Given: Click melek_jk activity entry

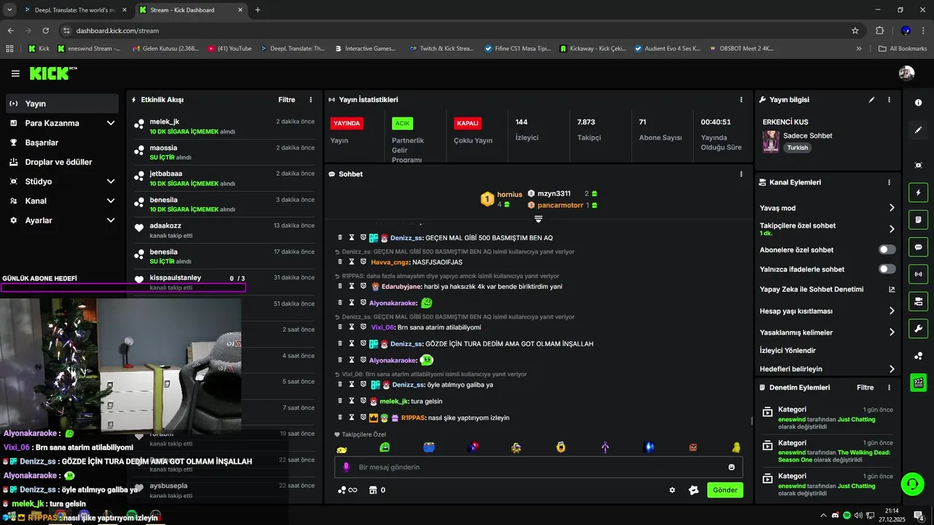Looking at the screenshot, I should point(225,126).
